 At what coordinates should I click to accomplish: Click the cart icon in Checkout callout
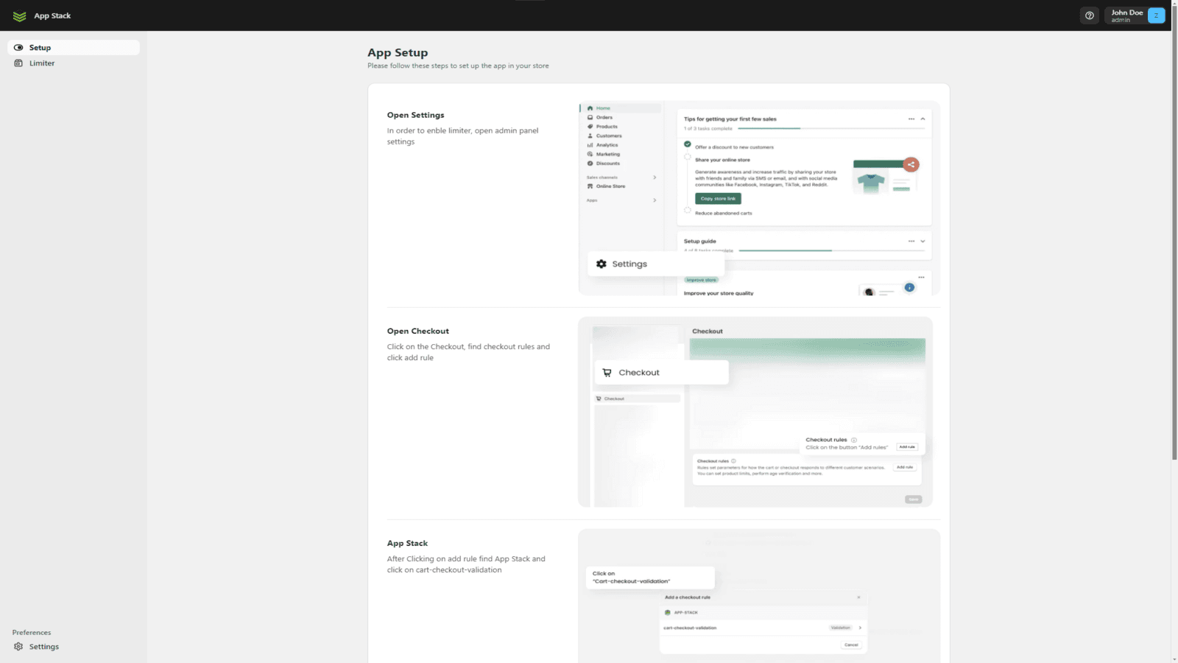pos(607,373)
